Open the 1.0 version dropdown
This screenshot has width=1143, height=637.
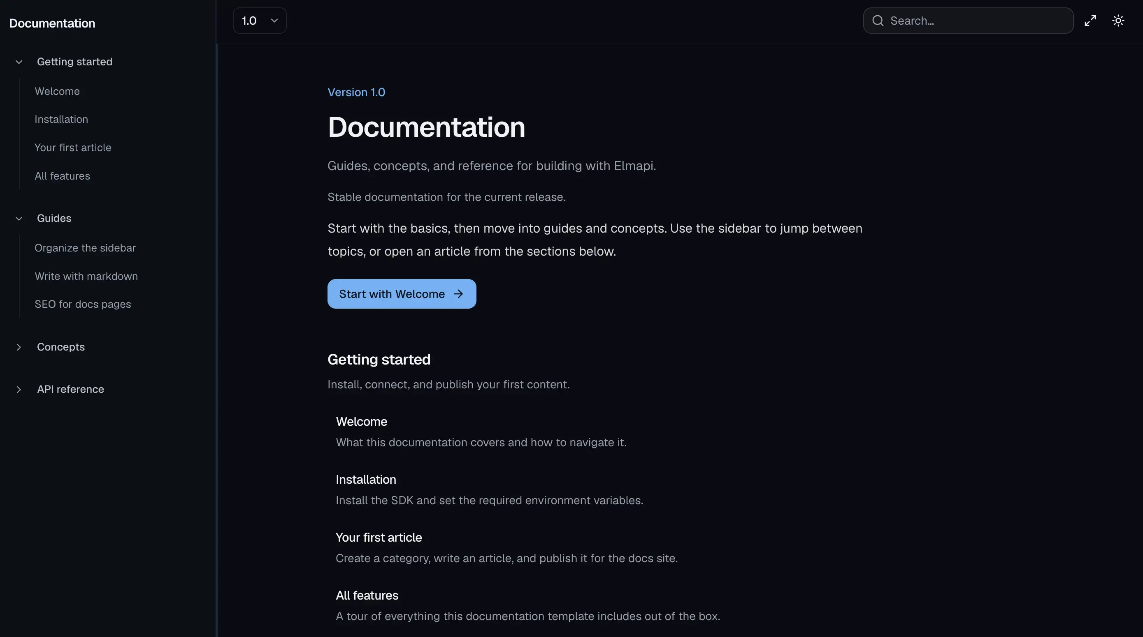260,21
